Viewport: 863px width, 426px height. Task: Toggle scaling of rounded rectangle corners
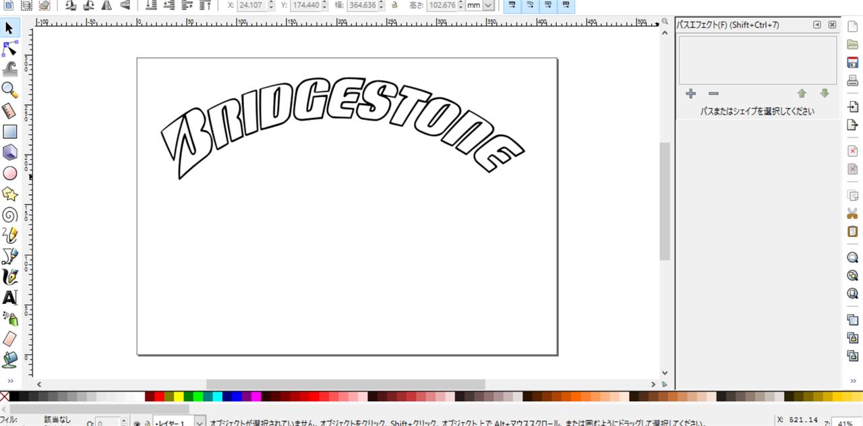pos(531,6)
